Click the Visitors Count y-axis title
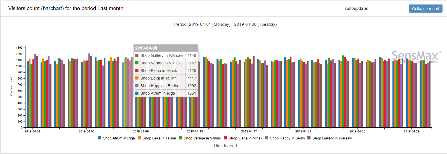 11,87
